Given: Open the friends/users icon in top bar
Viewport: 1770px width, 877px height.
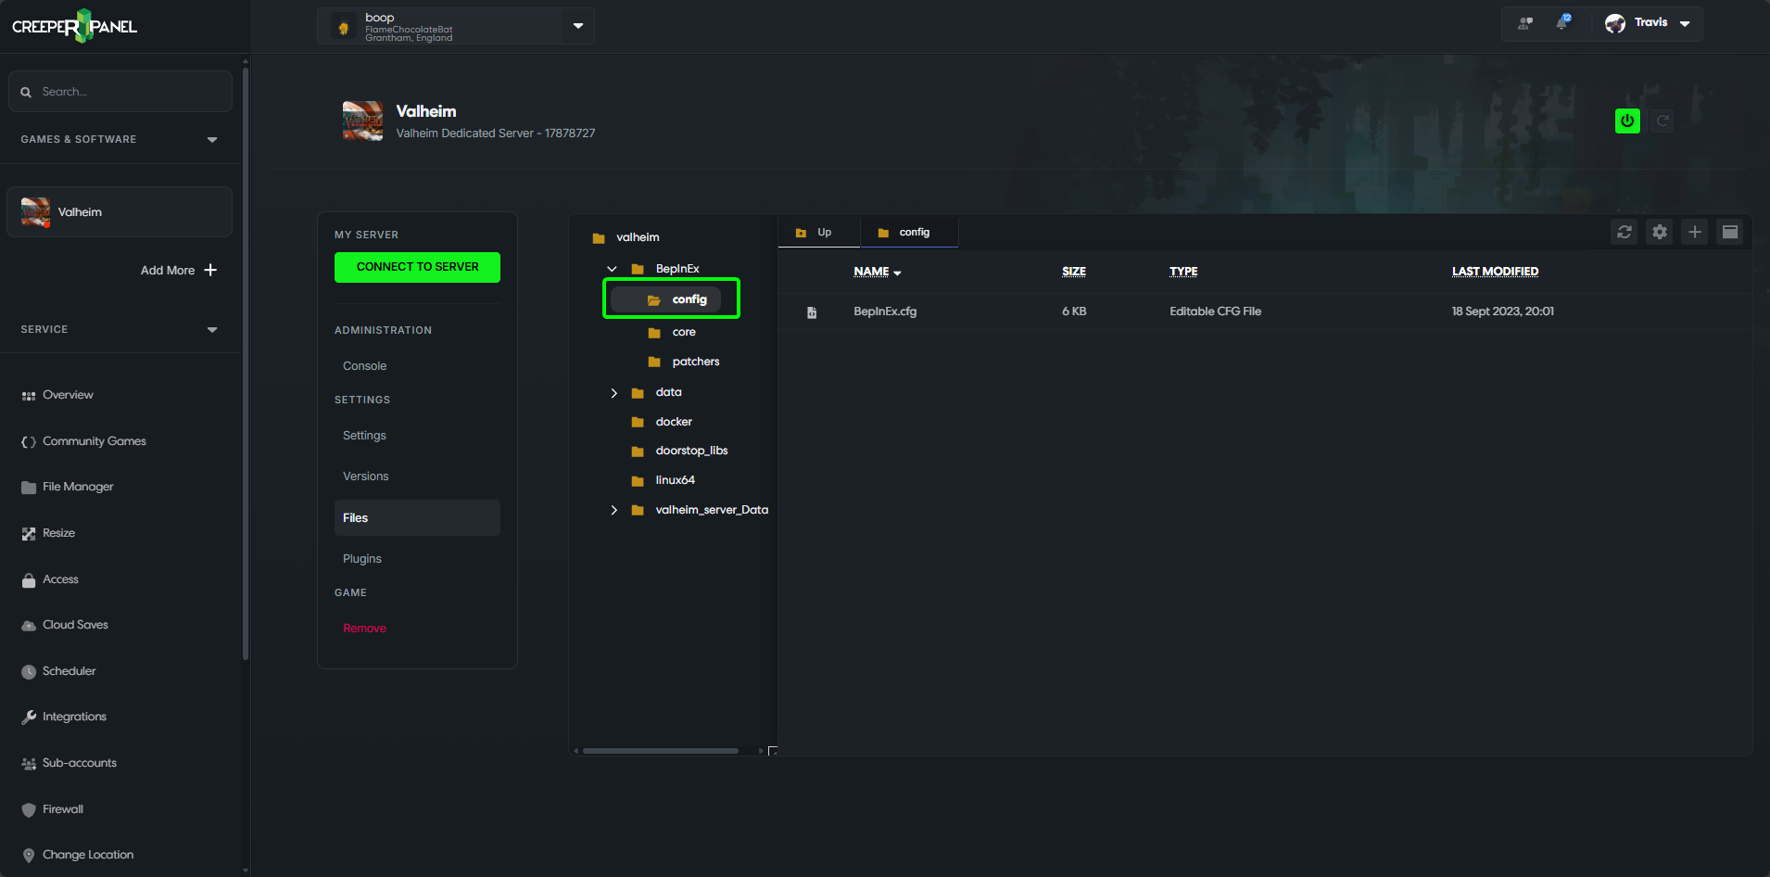Looking at the screenshot, I should tap(1524, 23).
